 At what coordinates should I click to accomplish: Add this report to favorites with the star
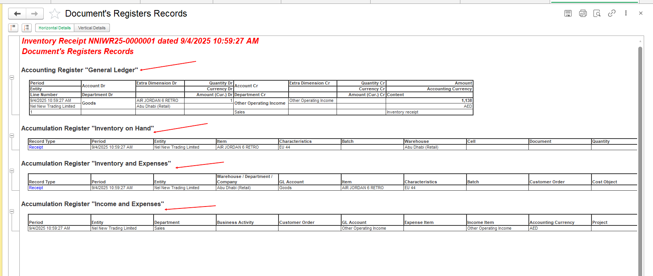tap(55, 14)
